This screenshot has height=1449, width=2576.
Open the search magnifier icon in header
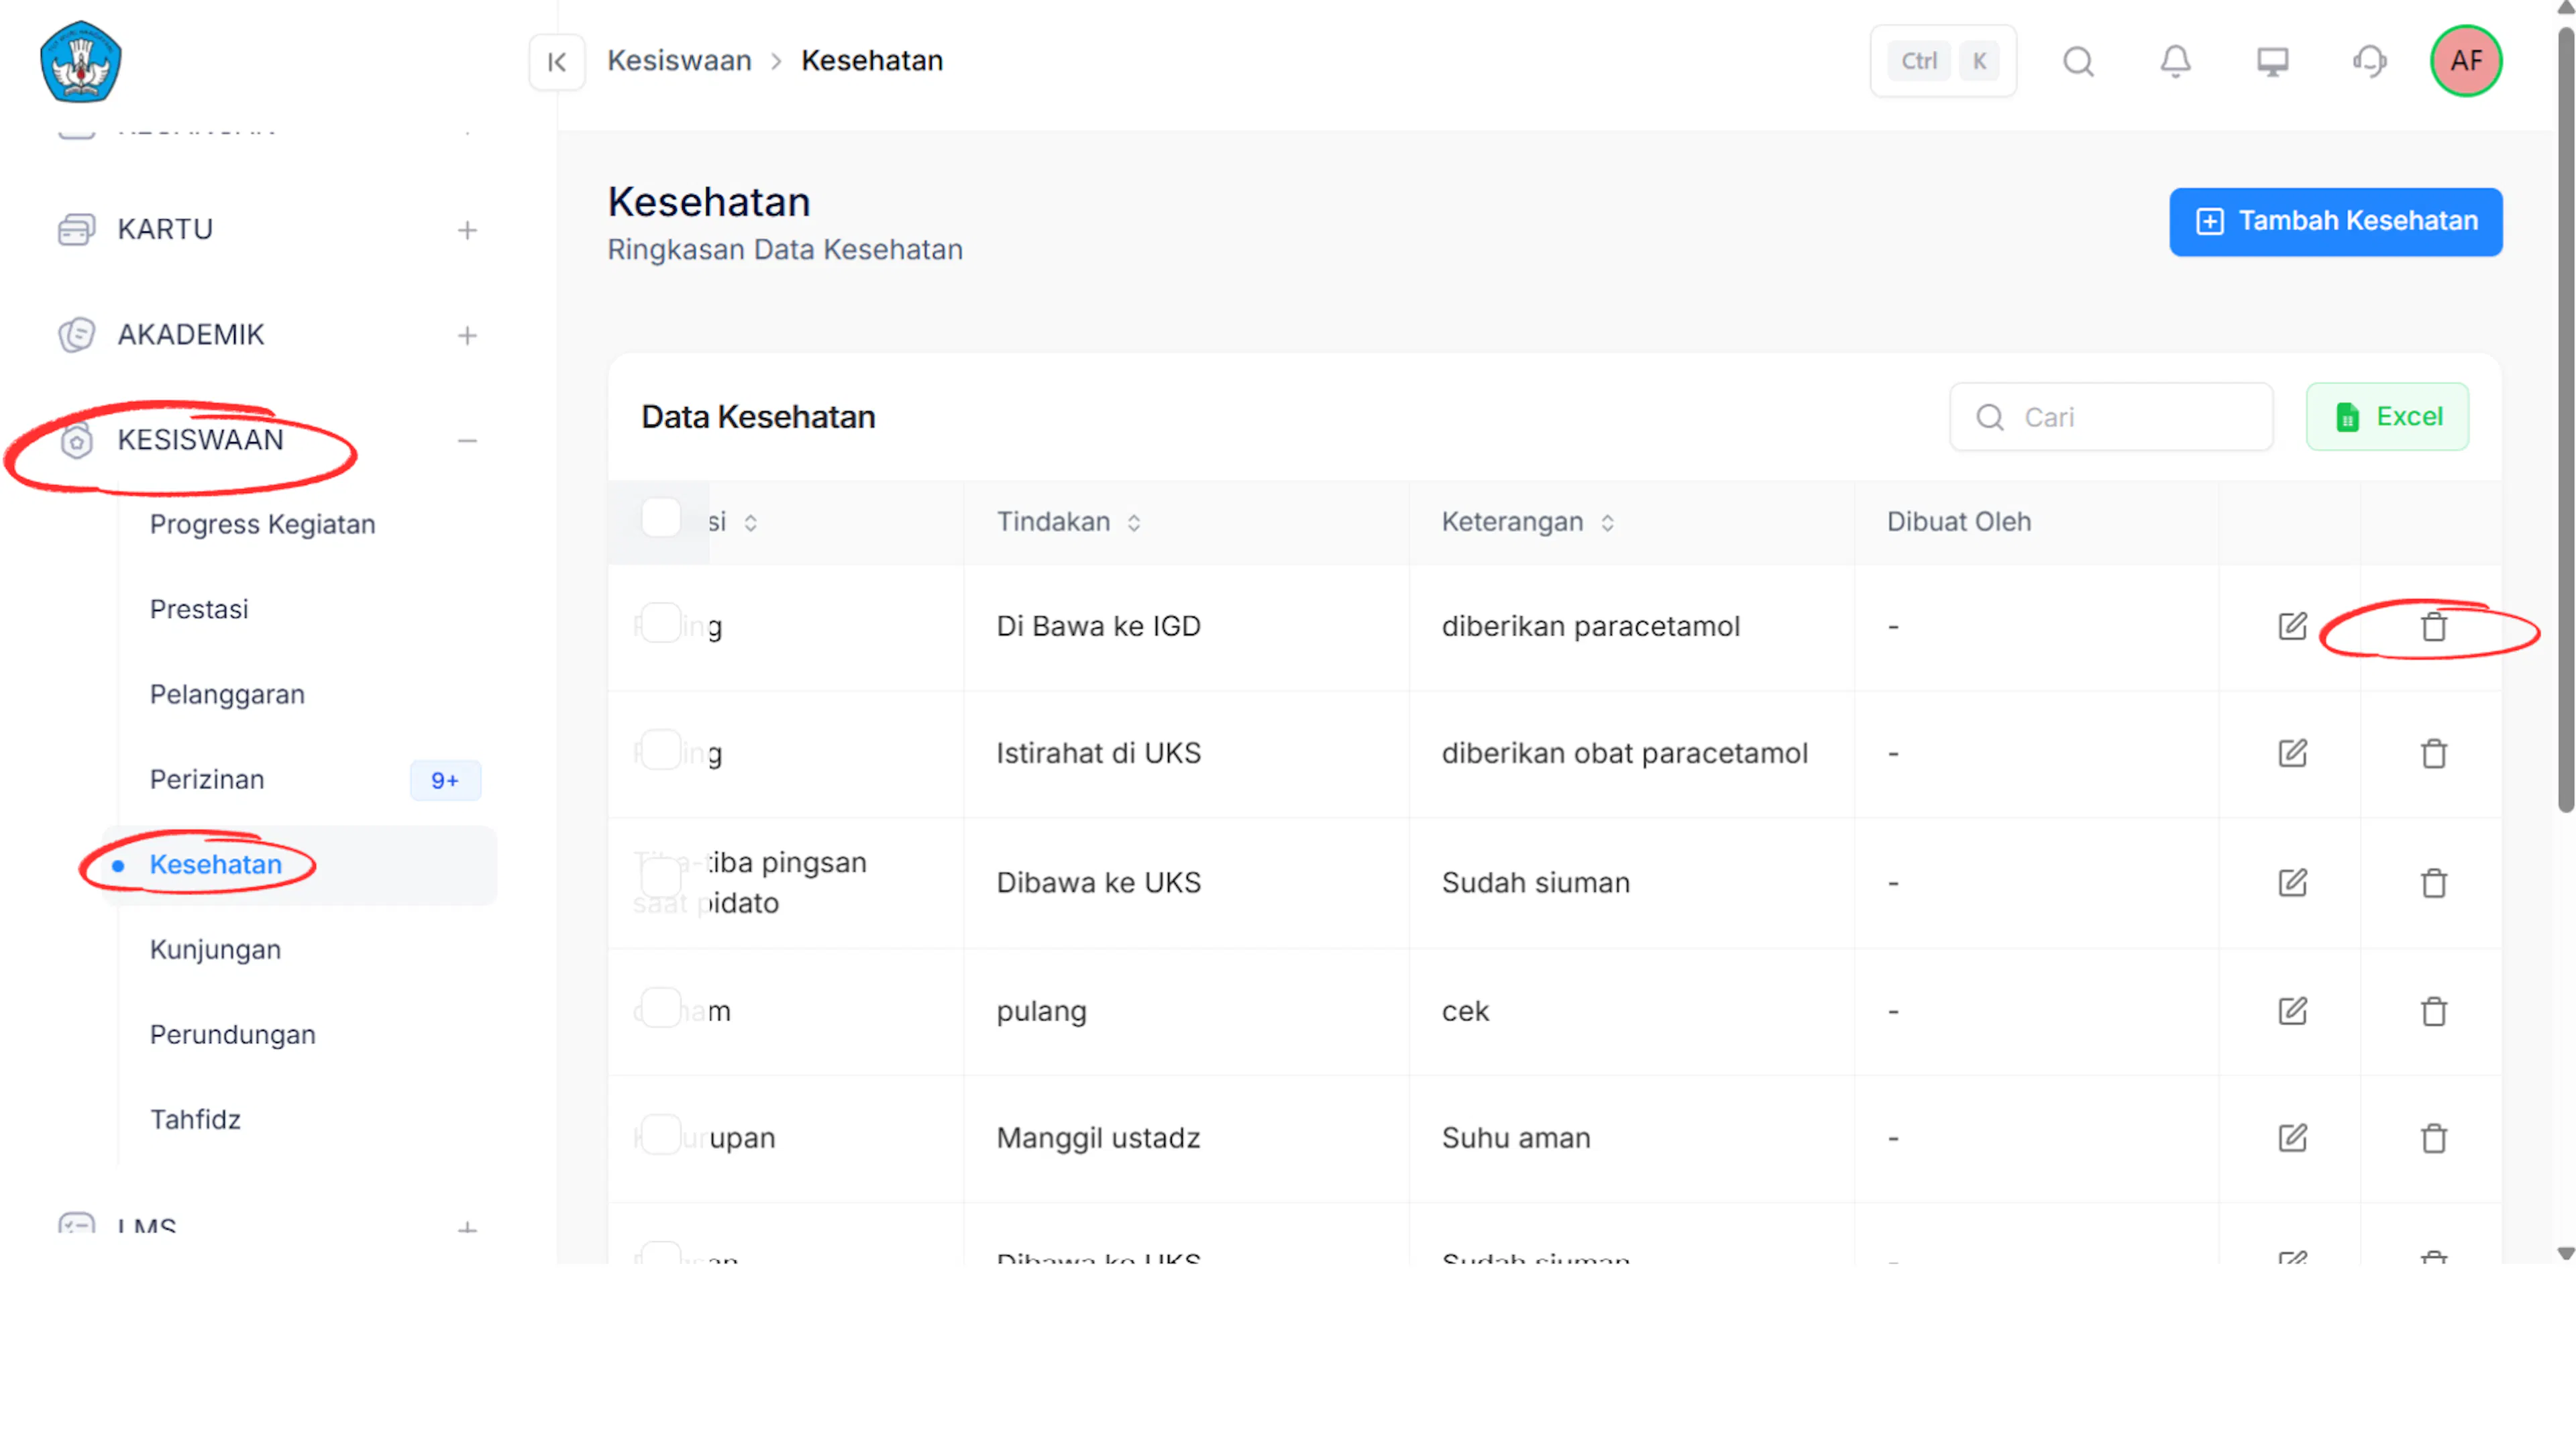coord(2078,62)
